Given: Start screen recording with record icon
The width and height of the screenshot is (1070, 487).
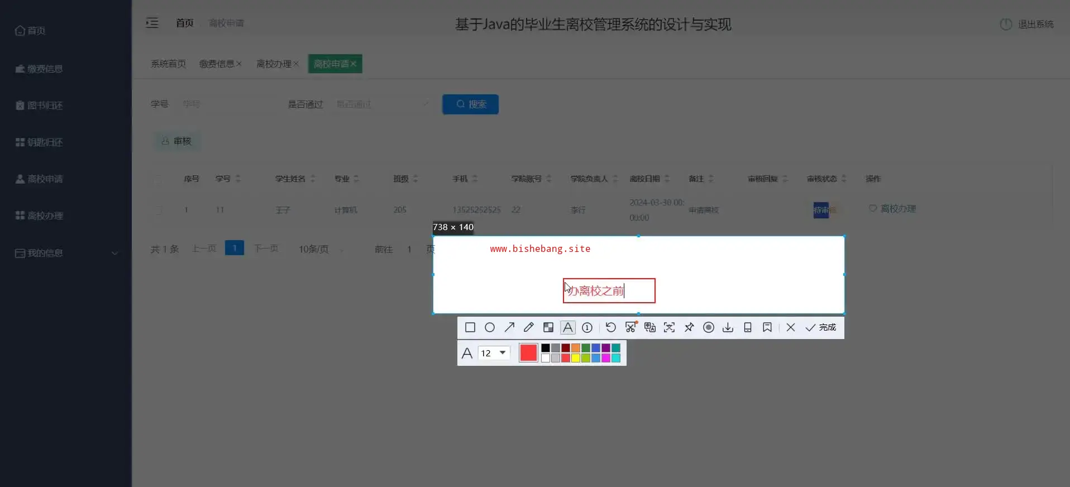Looking at the screenshot, I should 708,327.
